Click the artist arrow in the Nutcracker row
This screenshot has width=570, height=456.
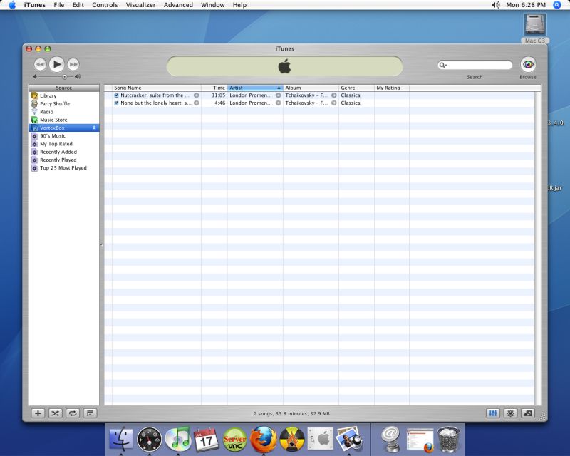click(x=278, y=95)
